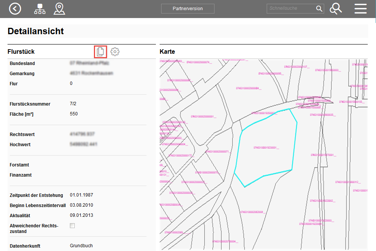
Task: Click the Karte section header
Action: tap(167, 51)
